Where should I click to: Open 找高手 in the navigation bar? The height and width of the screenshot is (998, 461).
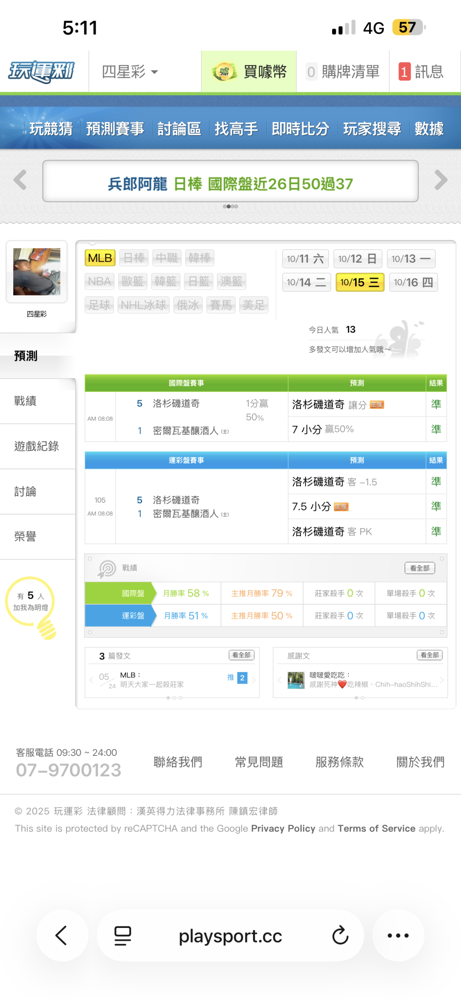[x=236, y=129]
